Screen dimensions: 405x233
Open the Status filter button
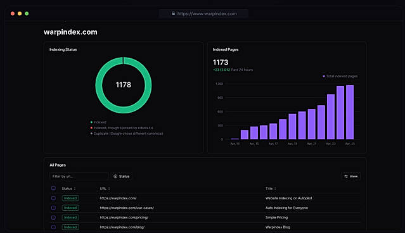122,176
